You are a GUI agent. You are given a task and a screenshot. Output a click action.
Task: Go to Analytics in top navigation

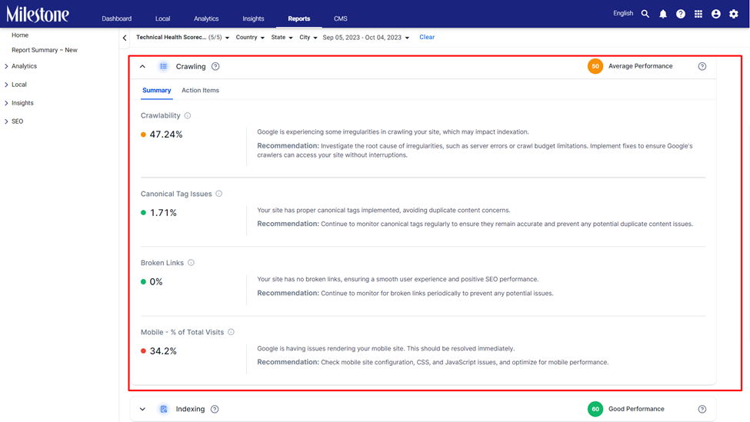[x=206, y=18]
